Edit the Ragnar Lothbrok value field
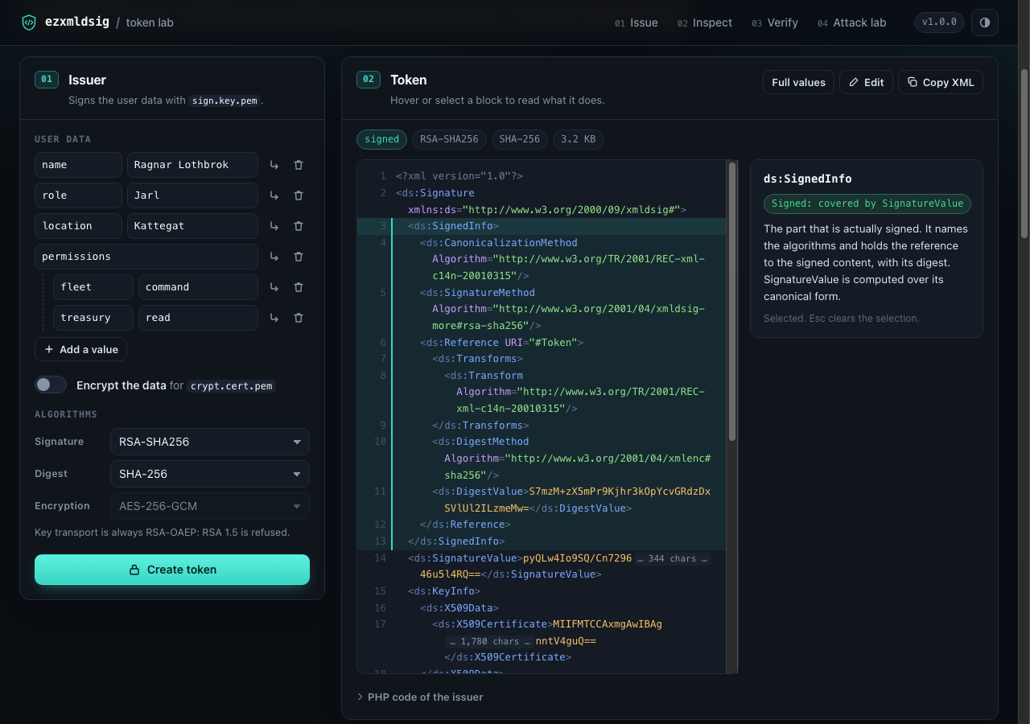This screenshot has height=724, width=1030. pos(192,165)
